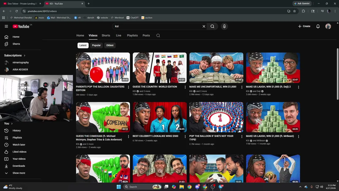Click PARENTS POP THE BALLOON video title
Viewport: 339px width, 191px height.
pyautogui.click(x=100, y=88)
